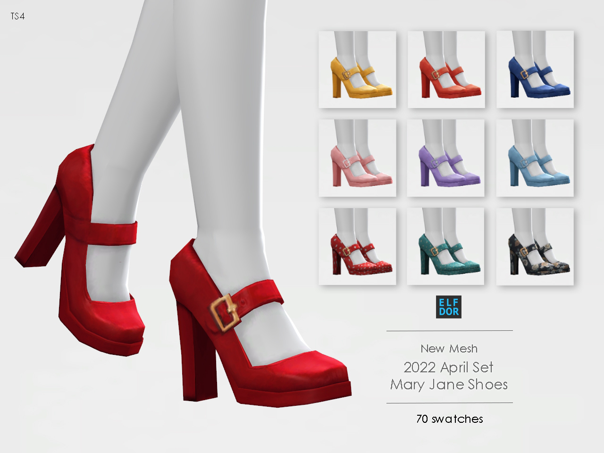Viewport: 604px width, 453px height.
Task: Select the purple shoe swatch thumbnail
Action: coord(446,158)
